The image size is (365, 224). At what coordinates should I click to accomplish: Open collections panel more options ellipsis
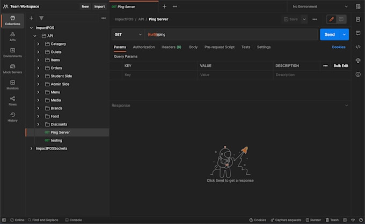pos(104,18)
